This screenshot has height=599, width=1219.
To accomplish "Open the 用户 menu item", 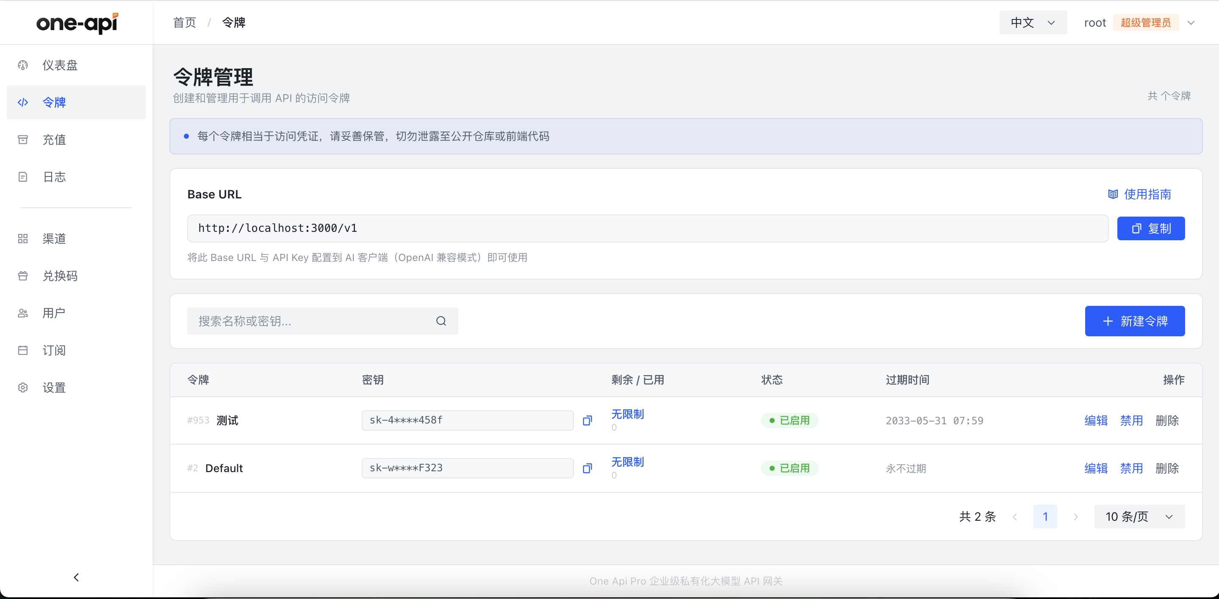I will click(76, 313).
